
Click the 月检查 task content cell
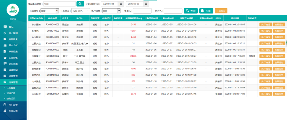pos(252,56)
